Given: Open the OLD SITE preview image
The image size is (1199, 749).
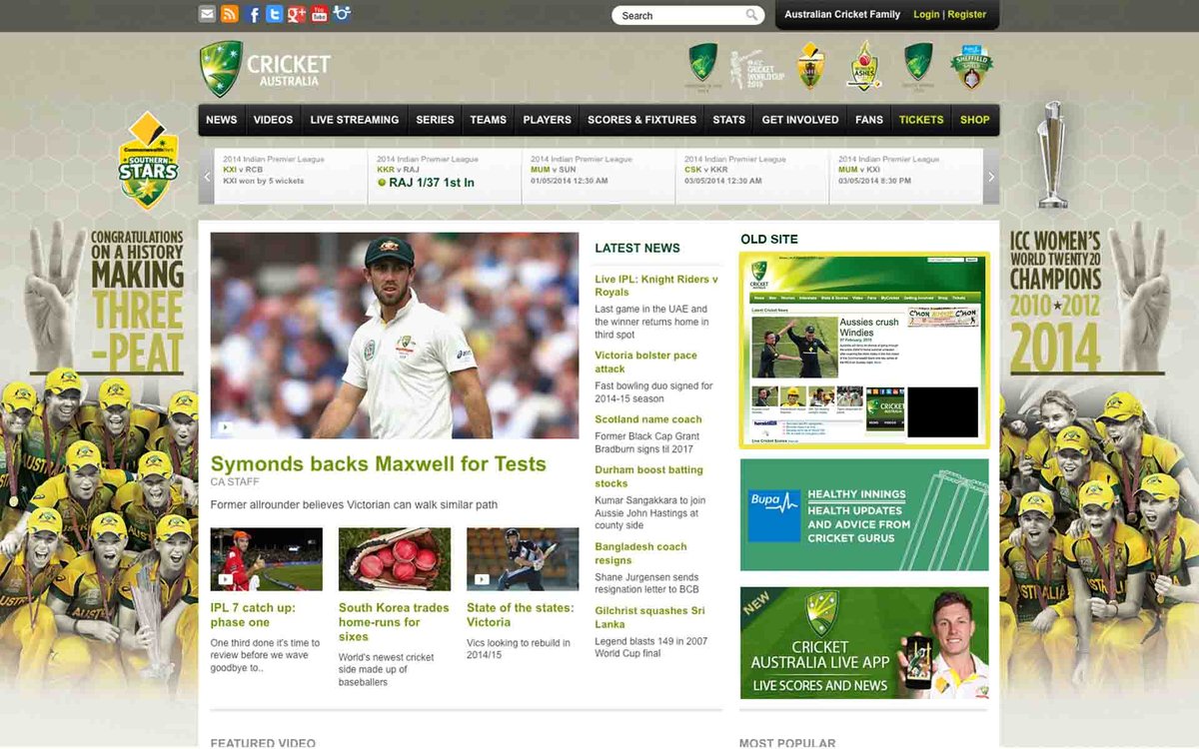Looking at the screenshot, I should pyautogui.click(x=864, y=350).
